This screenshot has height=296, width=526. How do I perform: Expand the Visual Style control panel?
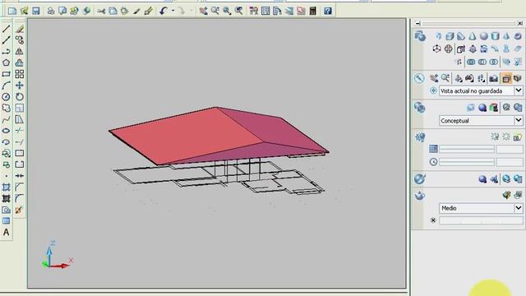(419, 108)
